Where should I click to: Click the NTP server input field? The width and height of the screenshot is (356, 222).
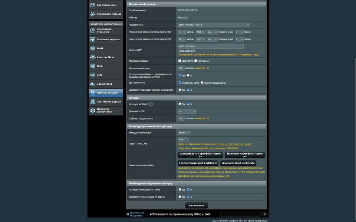pyautogui.click(x=211, y=46)
